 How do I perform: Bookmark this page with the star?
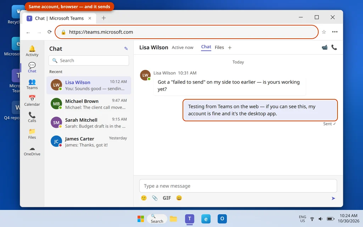324,32
